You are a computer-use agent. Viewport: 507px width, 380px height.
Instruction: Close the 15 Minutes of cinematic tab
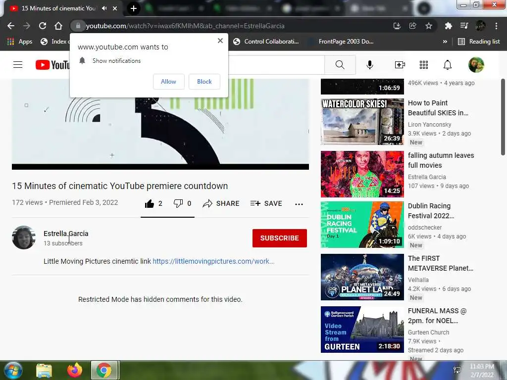[115, 8]
